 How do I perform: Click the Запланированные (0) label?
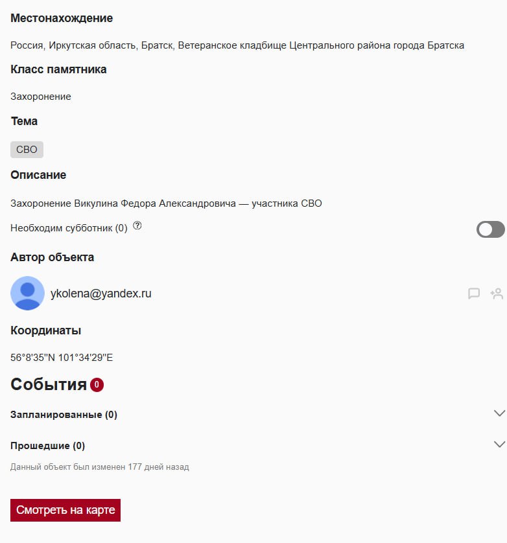tap(64, 415)
